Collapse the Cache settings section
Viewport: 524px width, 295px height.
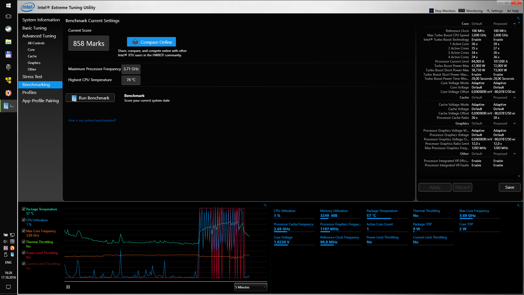pyautogui.click(x=514, y=98)
